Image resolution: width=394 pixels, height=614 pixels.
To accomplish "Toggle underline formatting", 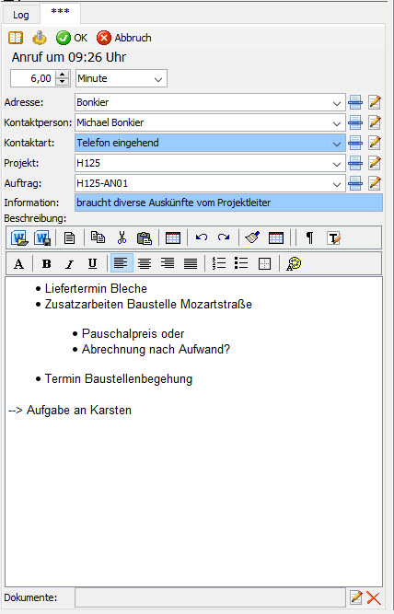I will (92, 264).
